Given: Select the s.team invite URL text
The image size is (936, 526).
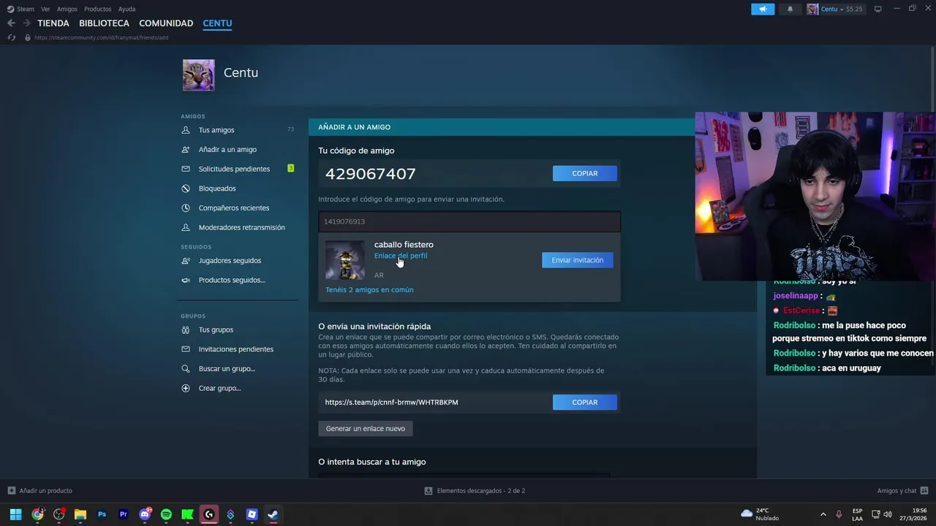Looking at the screenshot, I should [x=392, y=403].
